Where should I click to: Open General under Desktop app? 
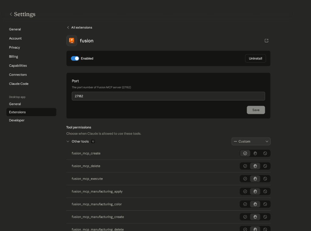tap(15, 104)
